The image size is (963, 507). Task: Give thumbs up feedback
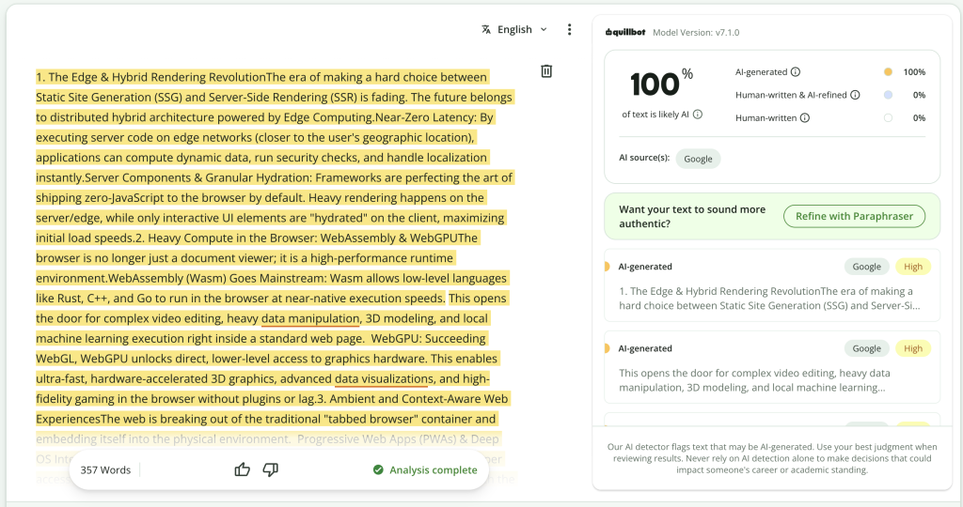[242, 469]
